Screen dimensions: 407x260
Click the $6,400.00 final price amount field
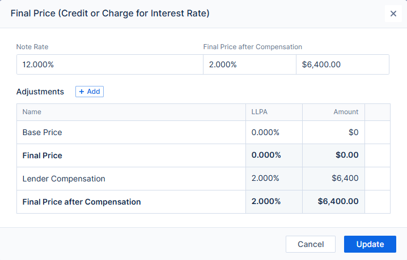pos(342,64)
